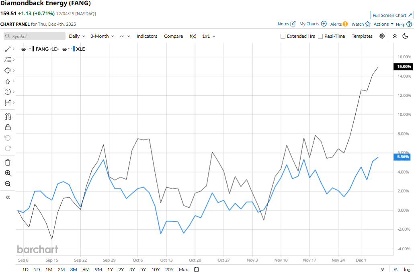Viewport: 414px width, 272px height.
Task: Select the 1Y time range
Action: point(110,269)
